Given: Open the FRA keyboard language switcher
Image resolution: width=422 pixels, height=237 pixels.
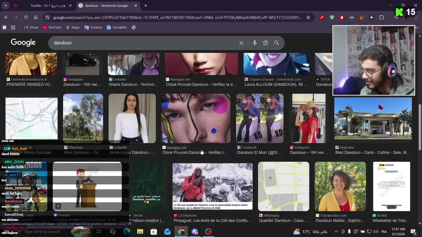Looking at the screenshot, I should point(384,232).
